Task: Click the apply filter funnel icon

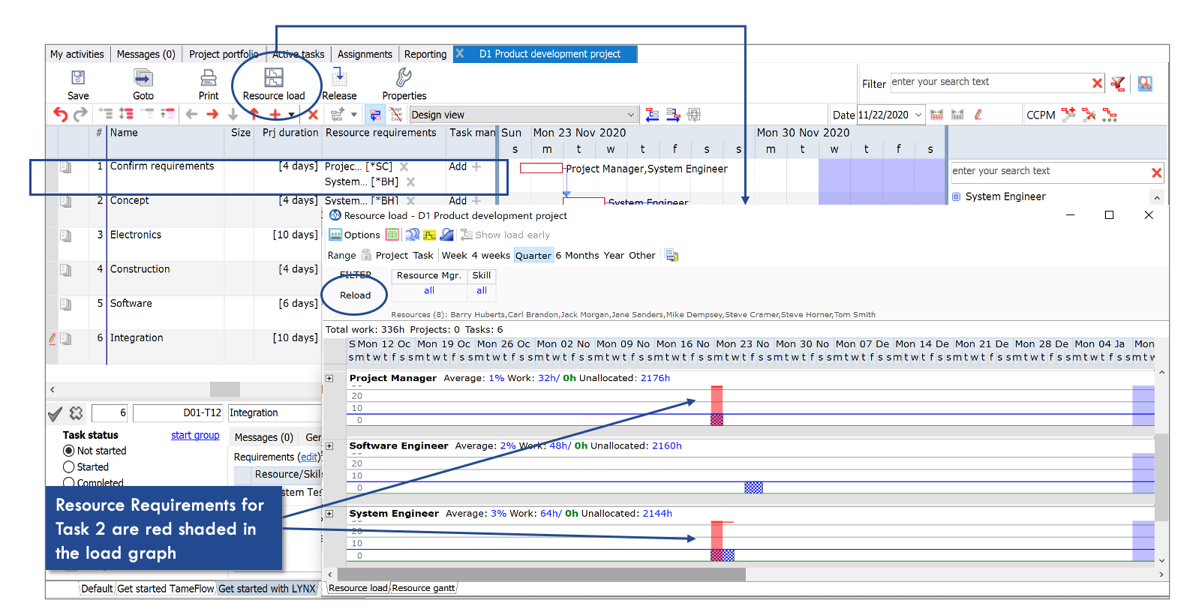Action: pyautogui.click(x=1118, y=83)
